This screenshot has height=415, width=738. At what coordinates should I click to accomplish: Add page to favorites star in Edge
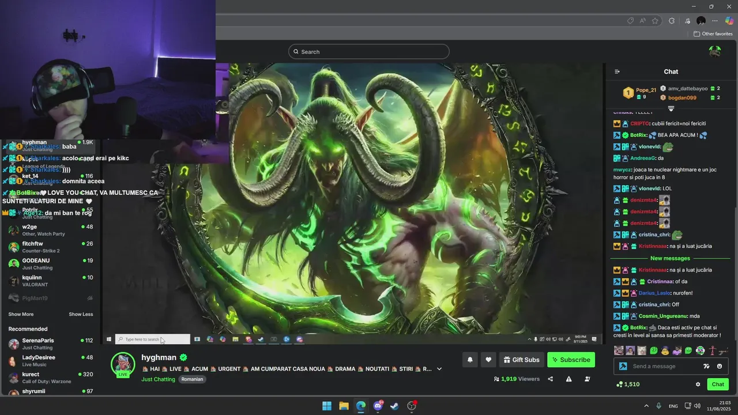point(655,21)
